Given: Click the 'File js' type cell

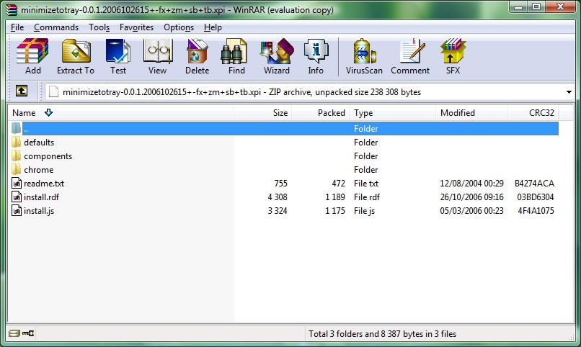Looking at the screenshot, I should [364, 211].
